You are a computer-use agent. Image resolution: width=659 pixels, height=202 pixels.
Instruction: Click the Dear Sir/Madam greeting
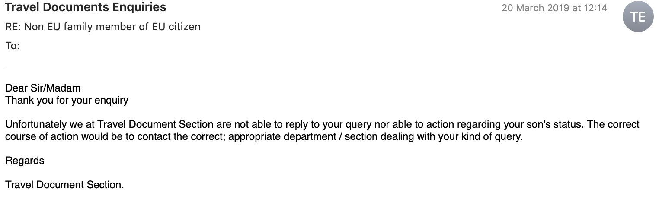click(43, 88)
